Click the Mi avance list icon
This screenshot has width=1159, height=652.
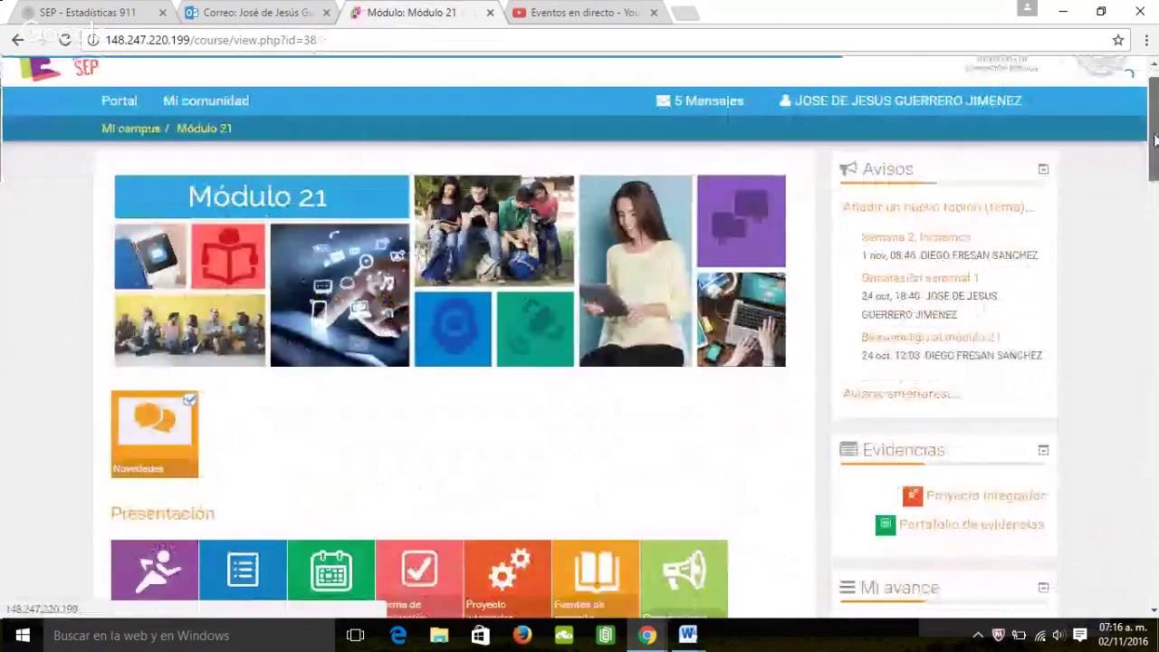coord(848,588)
